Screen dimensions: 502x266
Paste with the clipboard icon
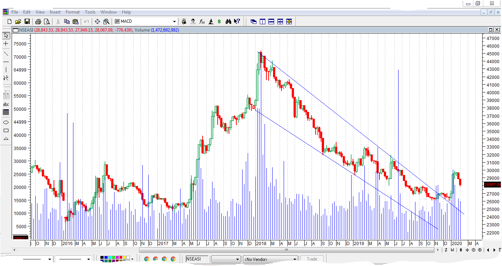(76, 22)
